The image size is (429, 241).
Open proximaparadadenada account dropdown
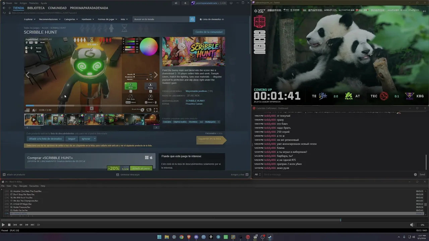(210, 3)
